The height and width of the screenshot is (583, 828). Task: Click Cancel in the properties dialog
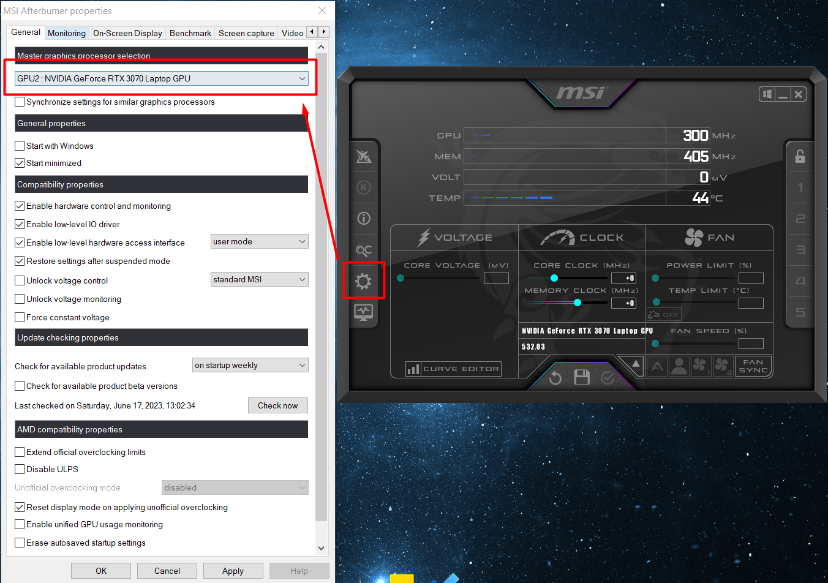(x=167, y=571)
